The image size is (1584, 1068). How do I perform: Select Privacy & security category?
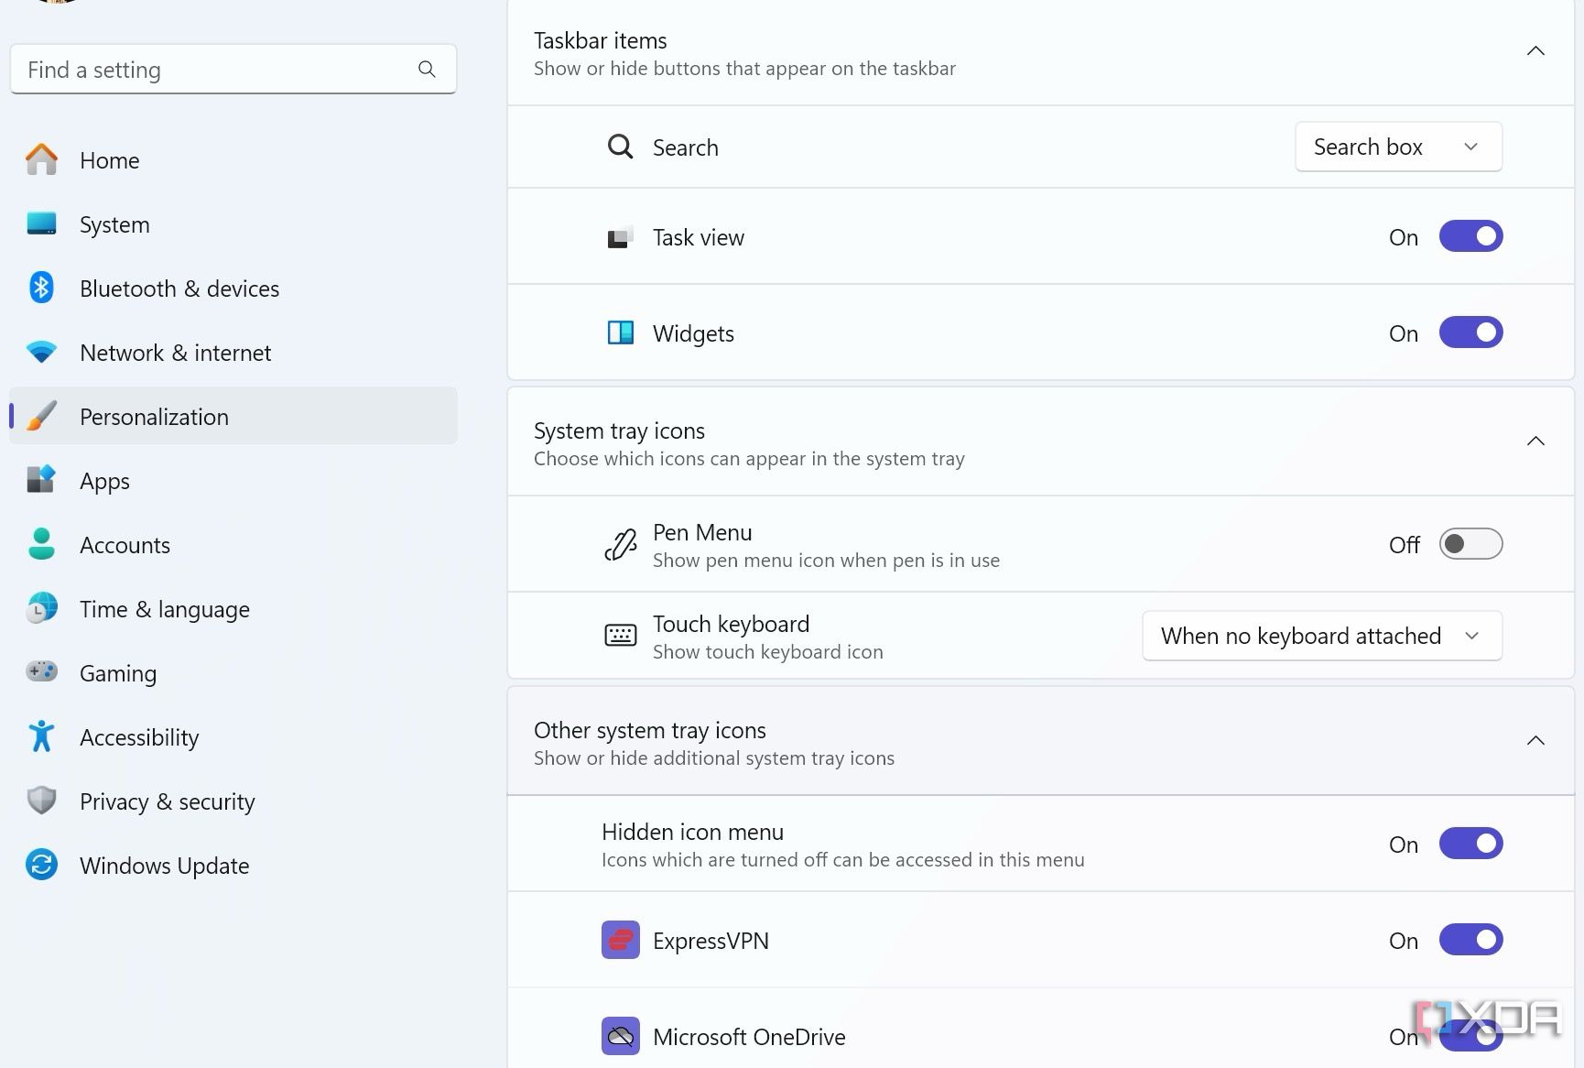click(x=233, y=801)
